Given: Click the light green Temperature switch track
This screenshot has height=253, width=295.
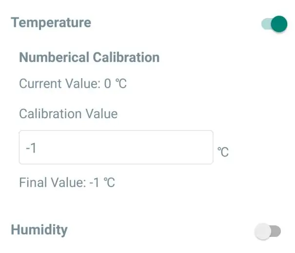Looking at the screenshot, I should click(266, 24).
